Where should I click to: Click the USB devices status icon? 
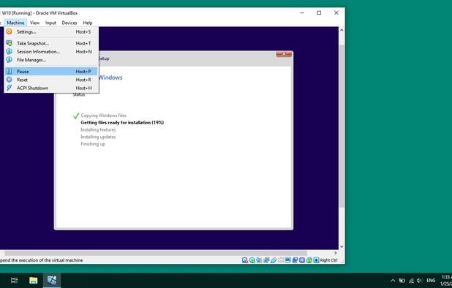(x=274, y=260)
